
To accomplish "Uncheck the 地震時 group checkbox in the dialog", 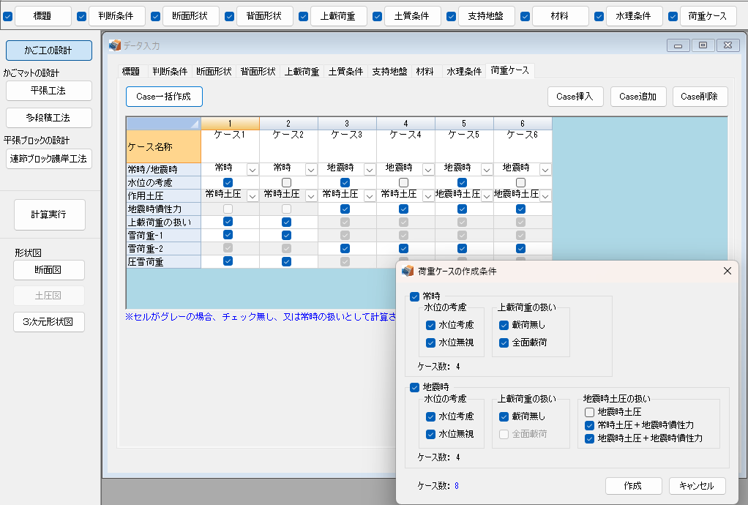I will tap(414, 387).
